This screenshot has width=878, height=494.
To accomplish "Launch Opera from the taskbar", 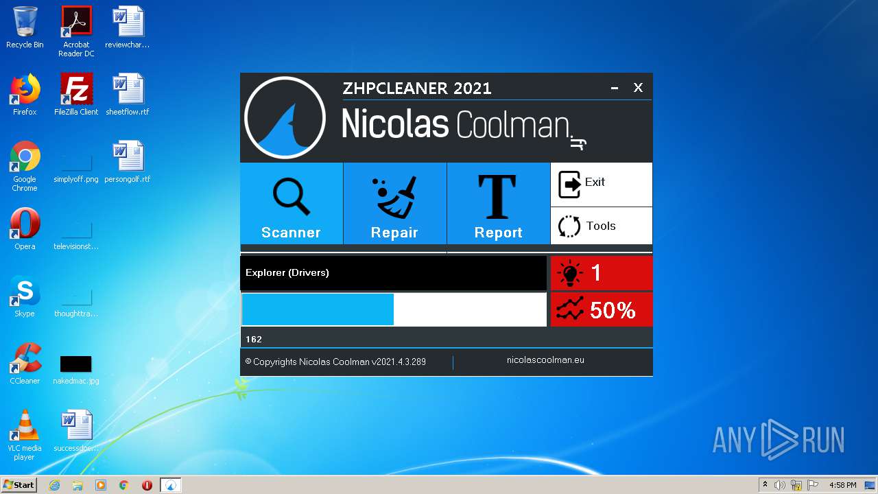I will [147, 485].
